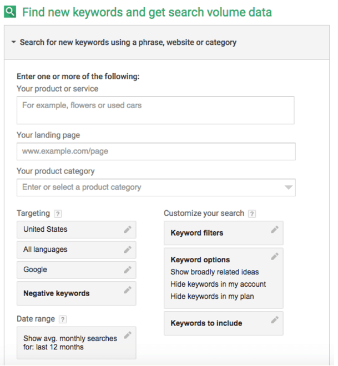Click Show avg. monthly searches date box

click(x=69, y=343)
